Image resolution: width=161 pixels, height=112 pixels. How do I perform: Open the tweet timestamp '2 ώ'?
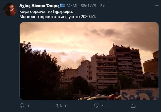pyautogui.click(x=103, y=6)
